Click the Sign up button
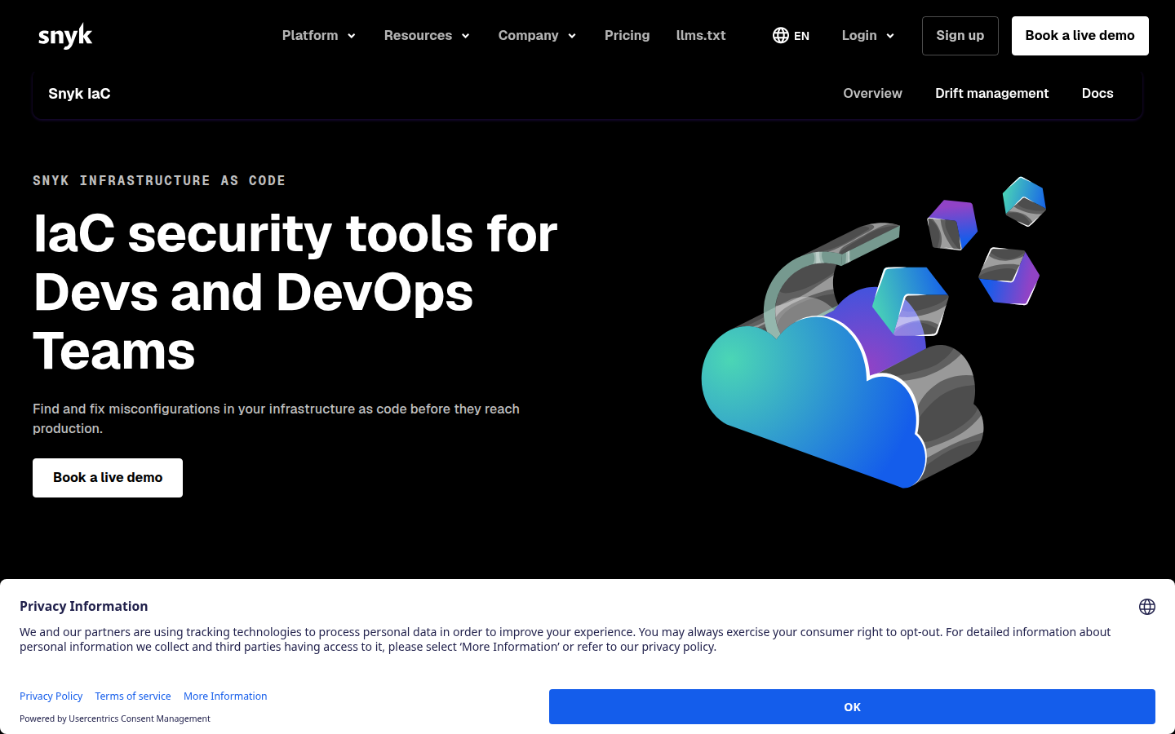The width and height of the screenshot is (1175, 734). coord(960,36)
